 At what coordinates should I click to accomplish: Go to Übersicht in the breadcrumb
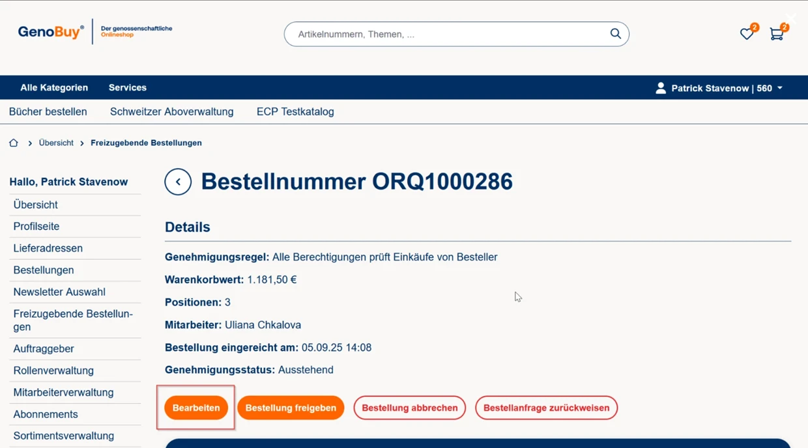56,143
